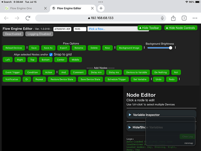Return to Search via status bar back link

point(6,2)
